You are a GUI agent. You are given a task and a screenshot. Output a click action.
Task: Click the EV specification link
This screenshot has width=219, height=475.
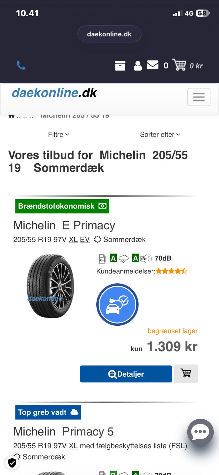85,240
